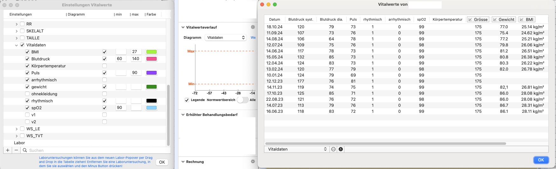Expand the WS_LE tree group

17,129
